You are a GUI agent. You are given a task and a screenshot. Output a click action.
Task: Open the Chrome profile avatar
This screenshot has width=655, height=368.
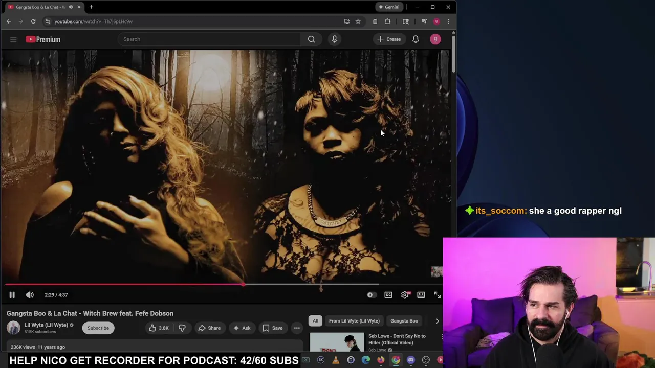click(436, 21)
